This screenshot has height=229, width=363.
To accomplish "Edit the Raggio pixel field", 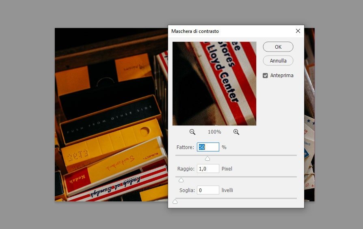I will 208,169.
